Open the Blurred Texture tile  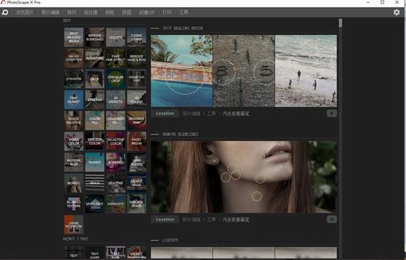tap(74, 204)
